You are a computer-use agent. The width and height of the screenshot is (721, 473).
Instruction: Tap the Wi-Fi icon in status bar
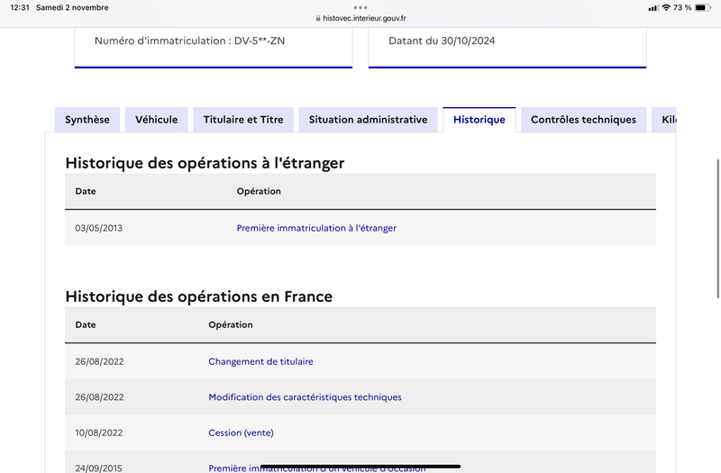point(666,7)
